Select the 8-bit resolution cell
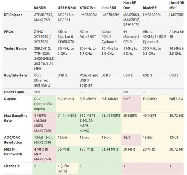The image size is (187, 175). pos(131,140)
